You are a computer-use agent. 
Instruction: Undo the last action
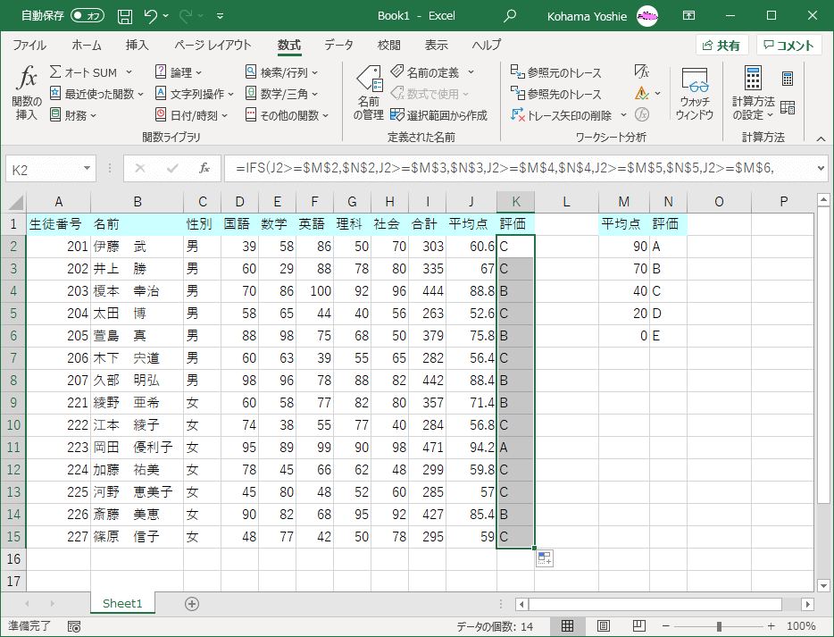click(x=151, y=16)
